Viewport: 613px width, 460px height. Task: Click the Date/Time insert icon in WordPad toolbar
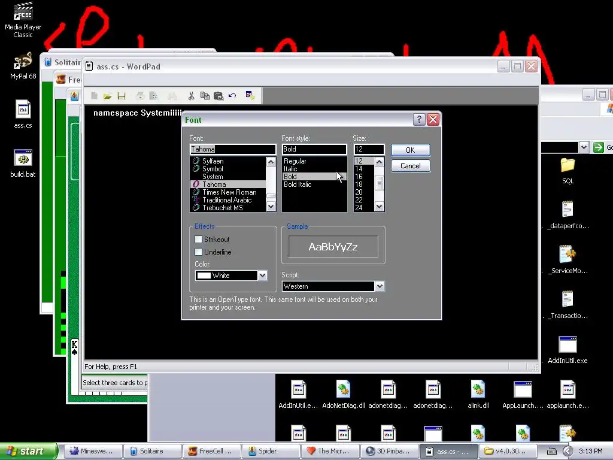[250, 95]
